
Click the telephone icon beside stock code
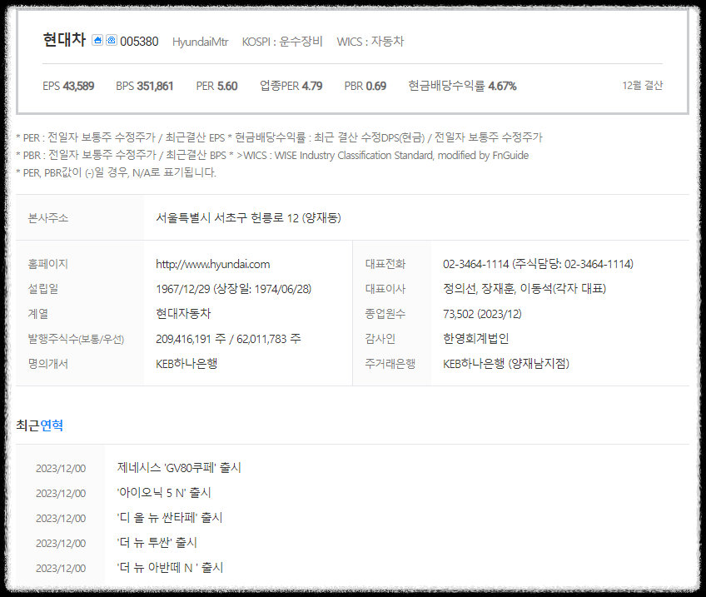pos(112,40)
